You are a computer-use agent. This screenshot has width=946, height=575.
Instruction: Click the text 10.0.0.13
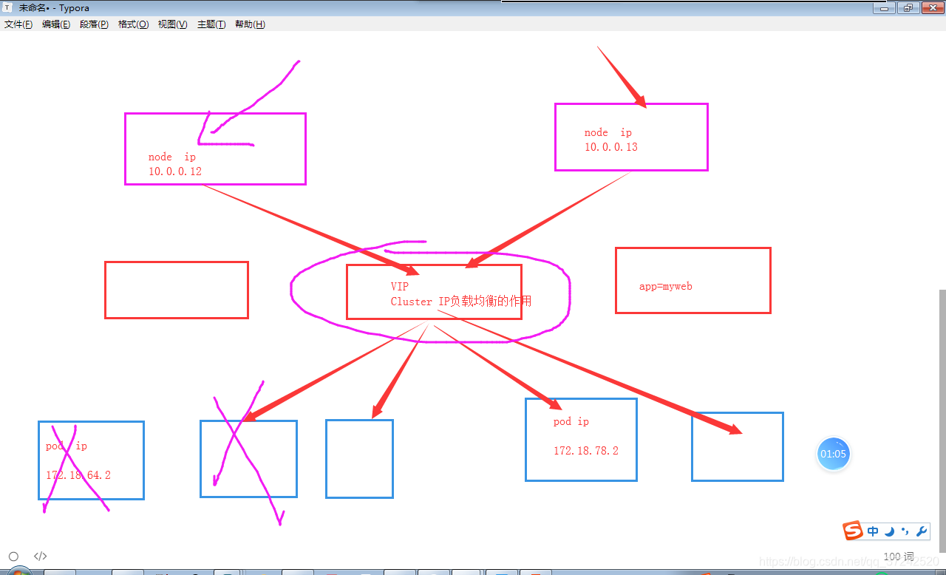[611, 147]
